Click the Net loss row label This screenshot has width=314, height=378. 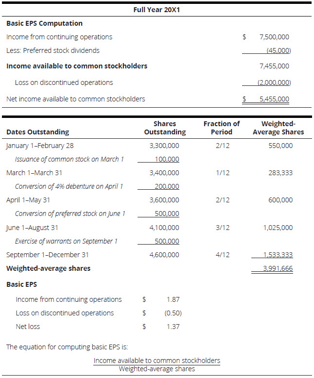tap(28, 327)
